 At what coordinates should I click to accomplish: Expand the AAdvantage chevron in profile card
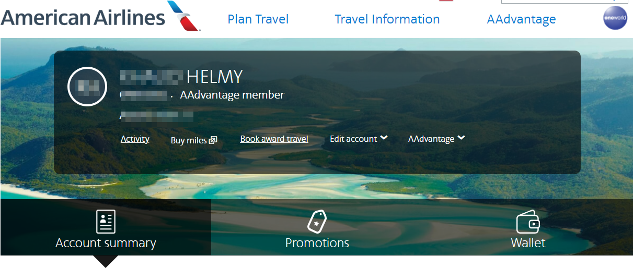(461, 138)
